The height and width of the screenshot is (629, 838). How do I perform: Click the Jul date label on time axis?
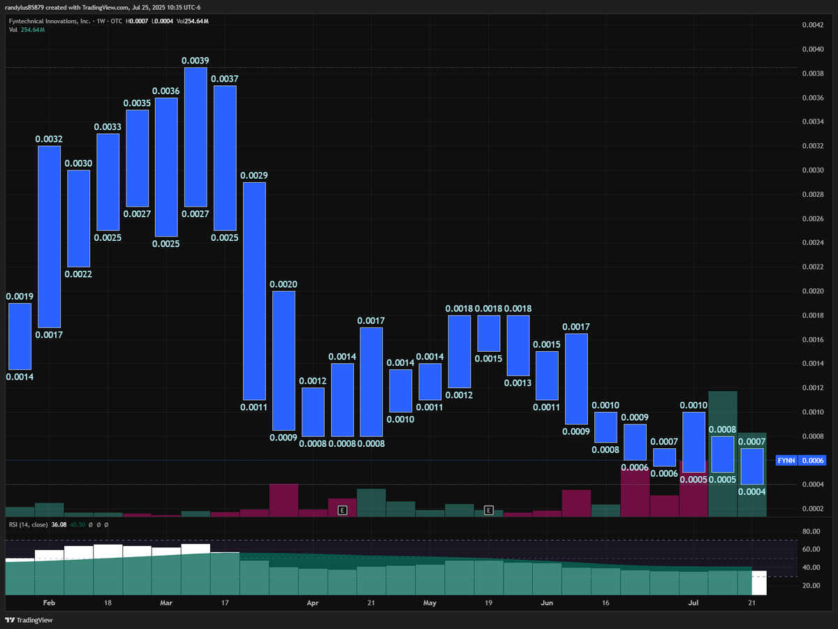tap(694, 602)
